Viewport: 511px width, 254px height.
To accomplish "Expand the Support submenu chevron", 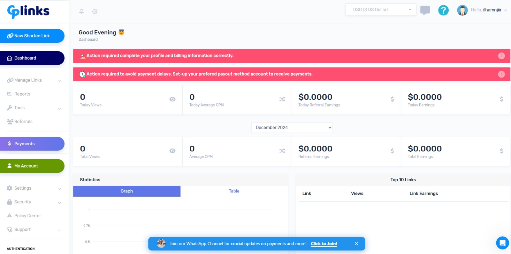I will 59,230.
